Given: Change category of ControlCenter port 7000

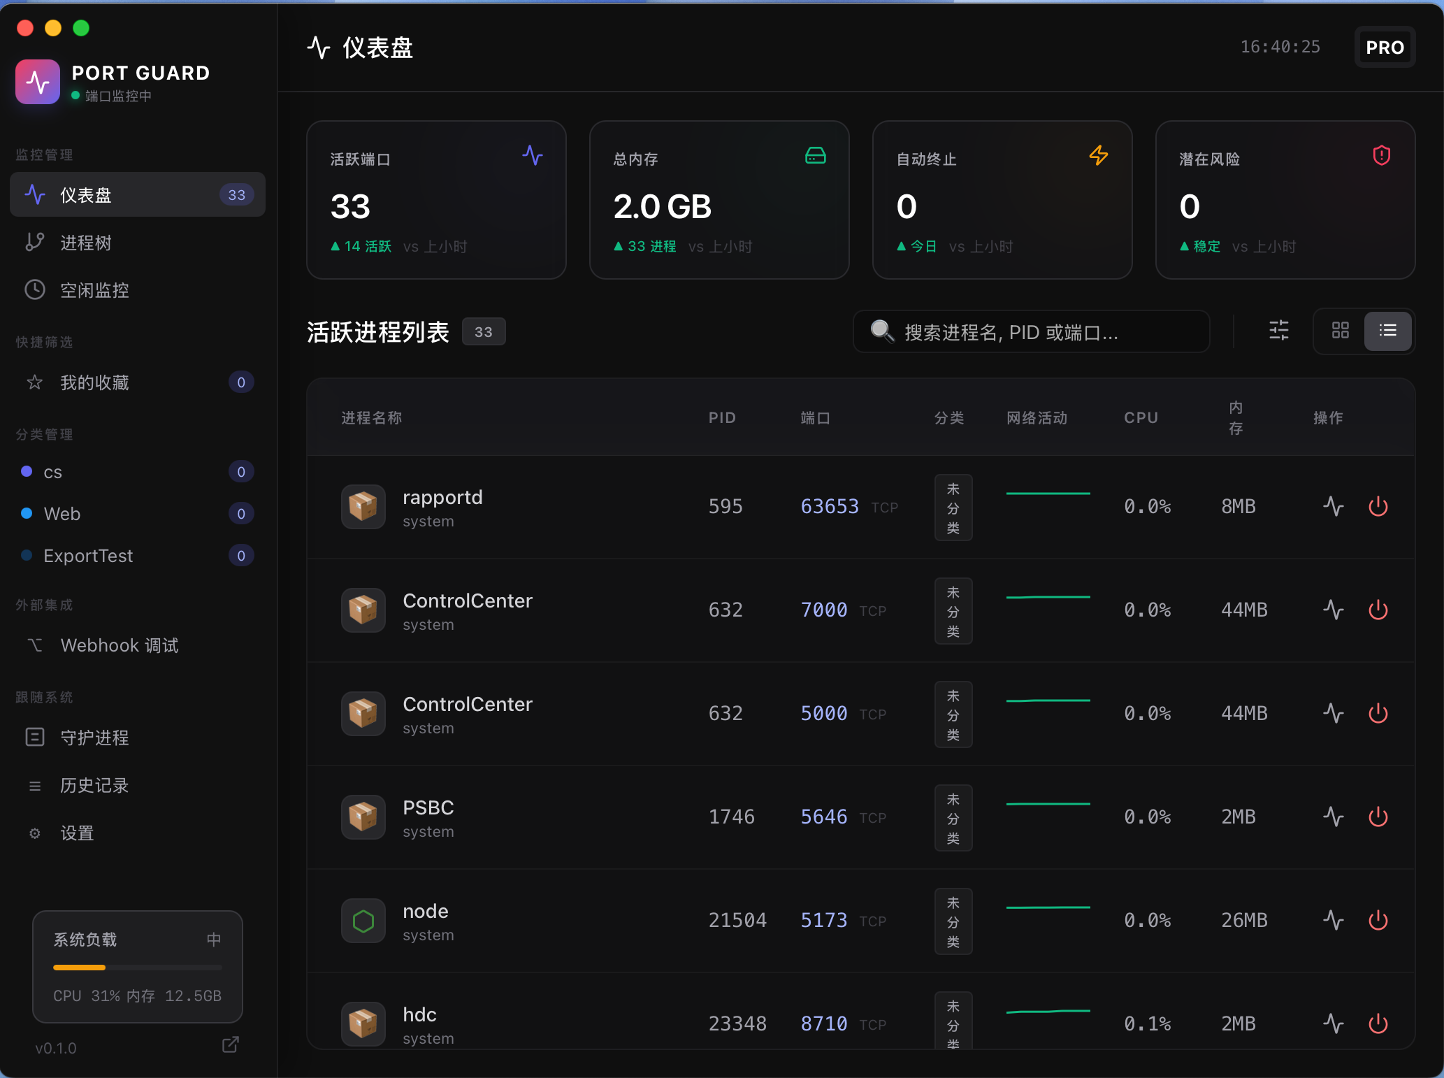Looking at the screenshot, I should point(953,610).
